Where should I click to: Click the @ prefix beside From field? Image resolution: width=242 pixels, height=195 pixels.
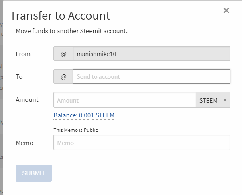[63, 54]
